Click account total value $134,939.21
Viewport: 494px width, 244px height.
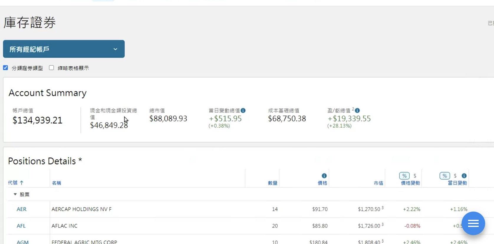[x=37, y=120]
